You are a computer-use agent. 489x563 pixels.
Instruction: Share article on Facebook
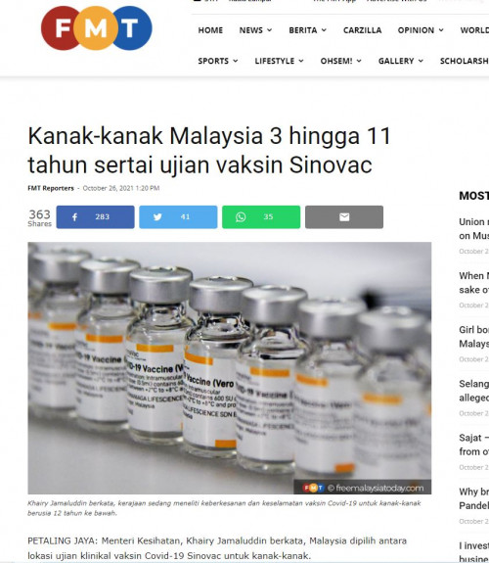95,216
